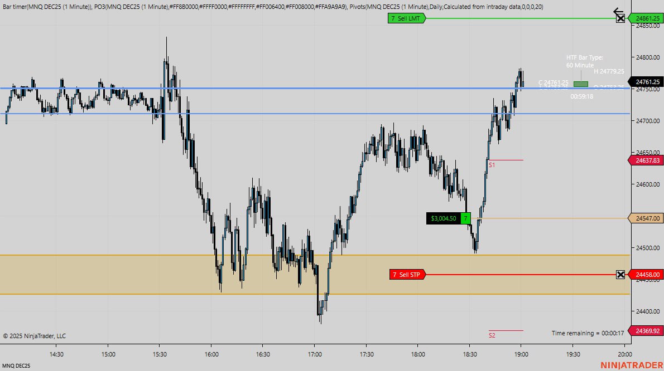
Task: Click the Bar timer indicator label text
Action: 46,7
